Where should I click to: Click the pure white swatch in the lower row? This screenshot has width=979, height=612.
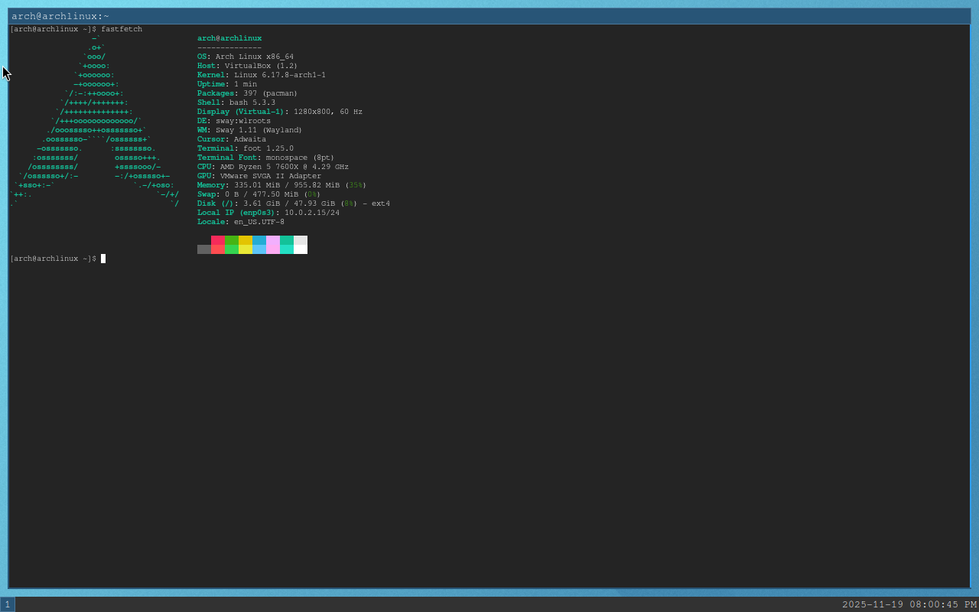pos(301,249)
